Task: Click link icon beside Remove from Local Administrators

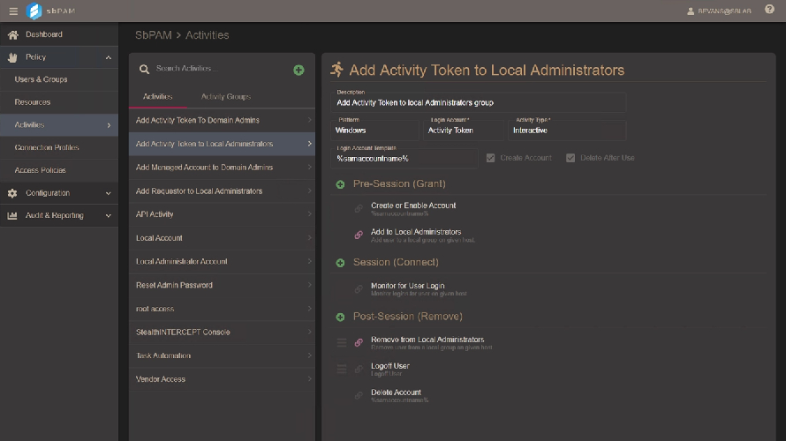Action: [359, 342]
